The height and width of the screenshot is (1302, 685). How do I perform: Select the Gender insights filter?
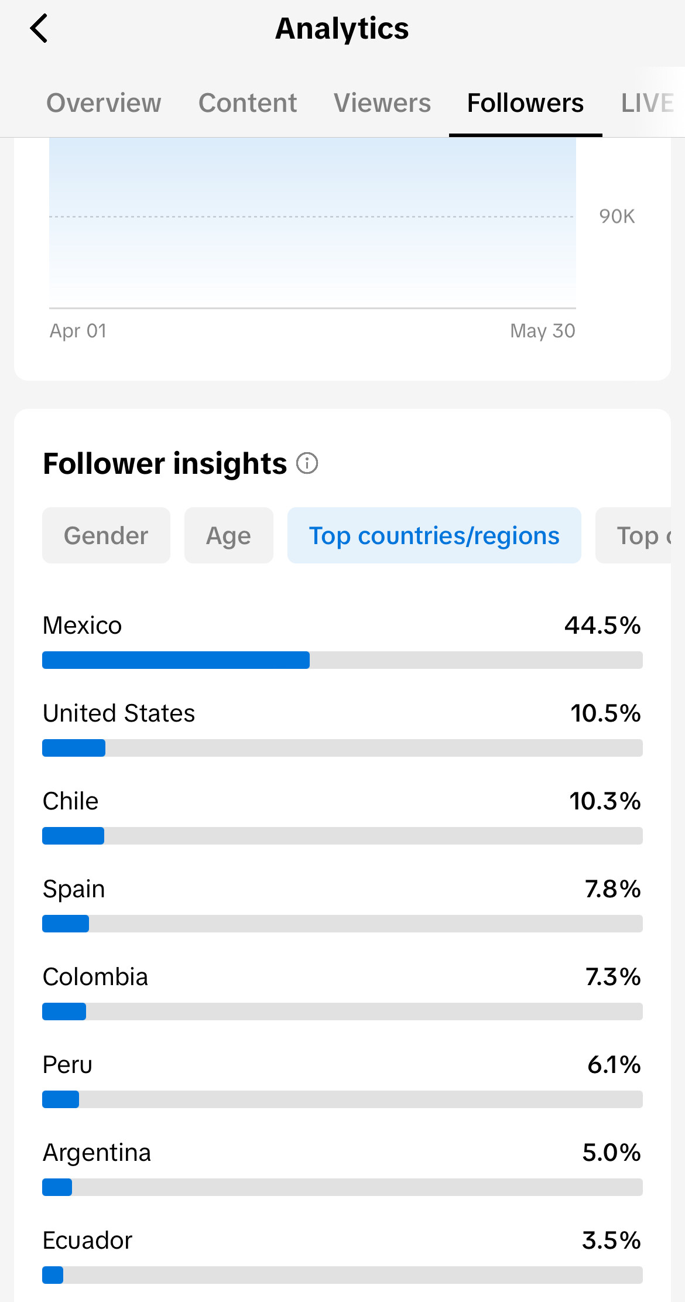tap(106, 535)
